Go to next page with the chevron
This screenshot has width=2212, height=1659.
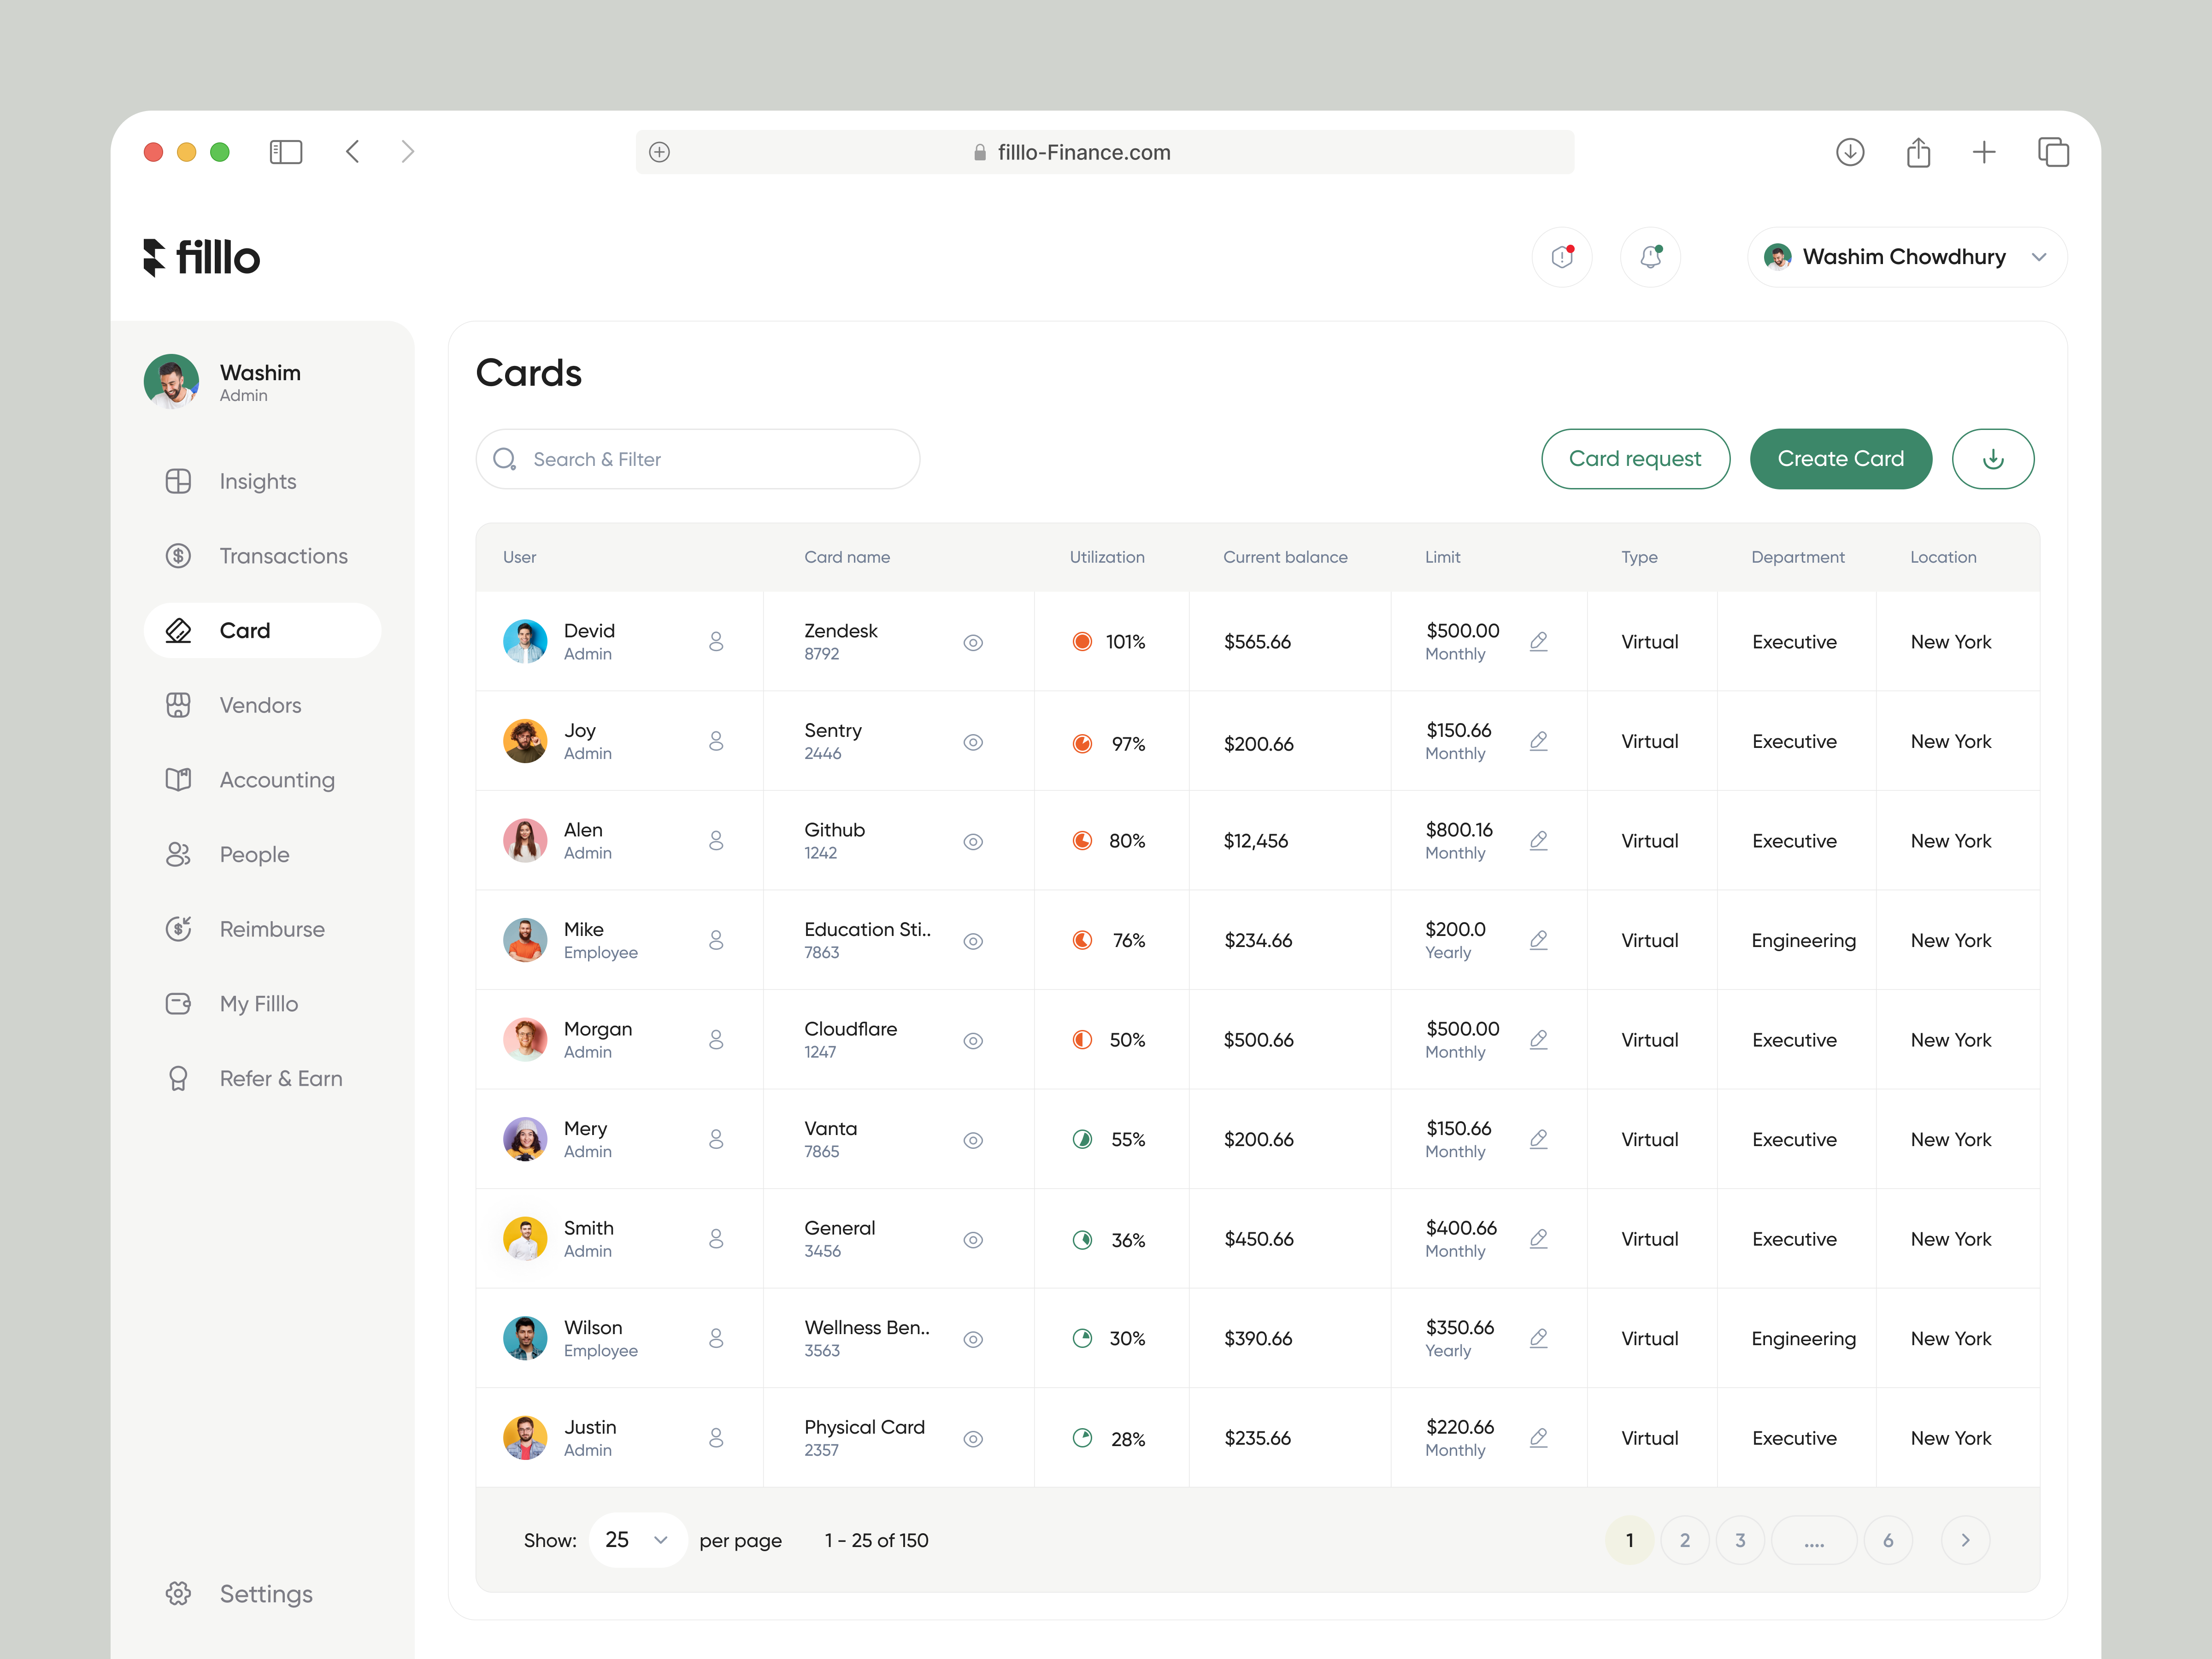(x=1966, y=1540)
